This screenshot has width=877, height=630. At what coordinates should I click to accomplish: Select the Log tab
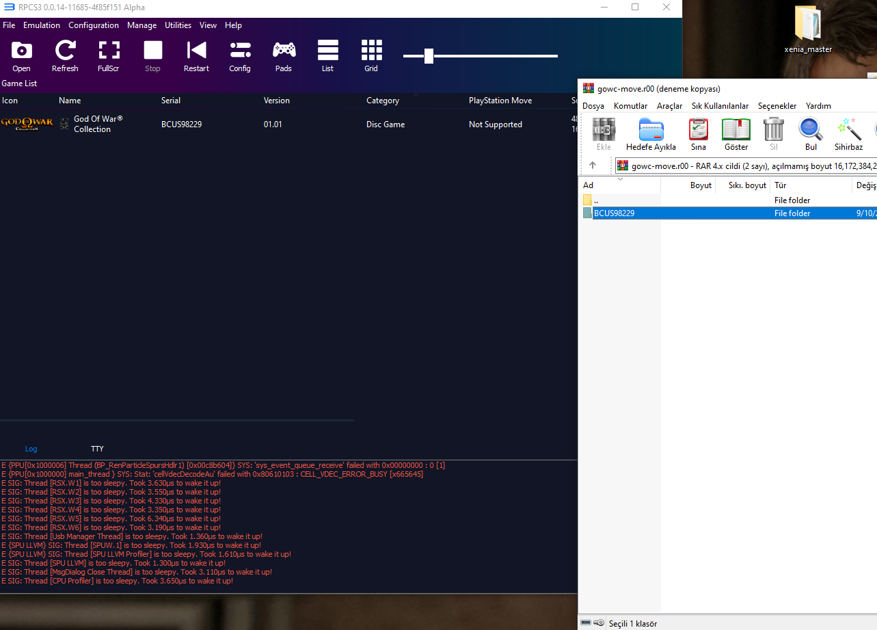pyautogui.click(x=31, y=449)
